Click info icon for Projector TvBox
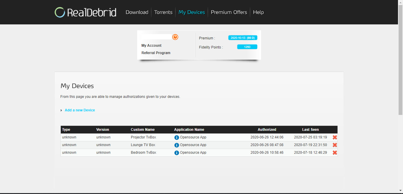This screenshot has width=403, height=194. (176, 138)
